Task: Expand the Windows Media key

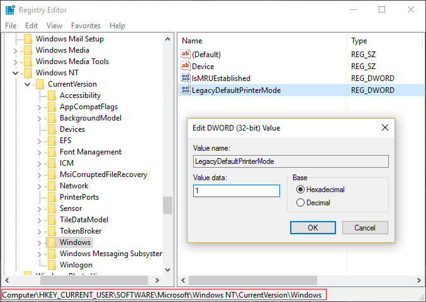Action: tap(16, 50)
